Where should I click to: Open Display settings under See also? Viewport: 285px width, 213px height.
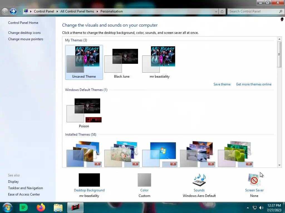click(x=13, y=181)
